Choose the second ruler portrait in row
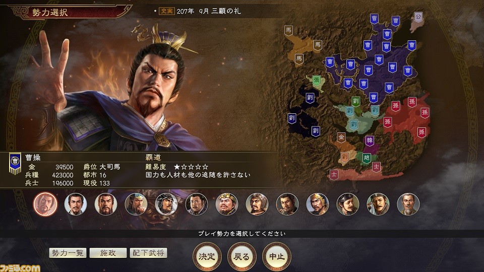The height and width of the screenshot is (272, 484). pyautogui.click(x=76, y=204)
